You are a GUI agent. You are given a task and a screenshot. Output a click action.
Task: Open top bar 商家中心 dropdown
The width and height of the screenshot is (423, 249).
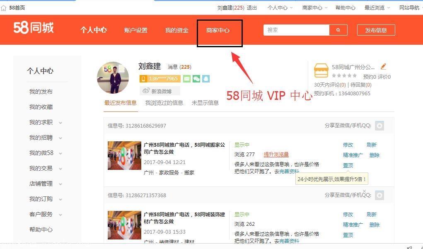[x=314, y=8]
